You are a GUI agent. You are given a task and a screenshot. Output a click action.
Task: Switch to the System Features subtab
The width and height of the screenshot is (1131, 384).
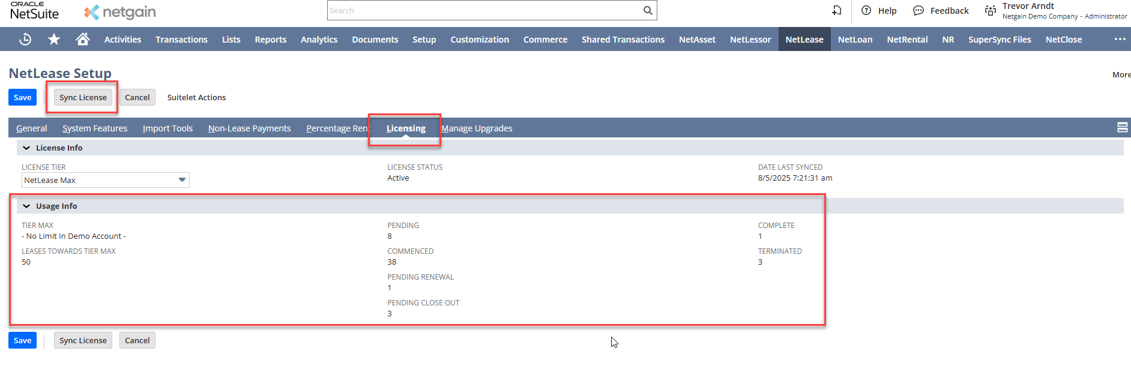point(95,128)
